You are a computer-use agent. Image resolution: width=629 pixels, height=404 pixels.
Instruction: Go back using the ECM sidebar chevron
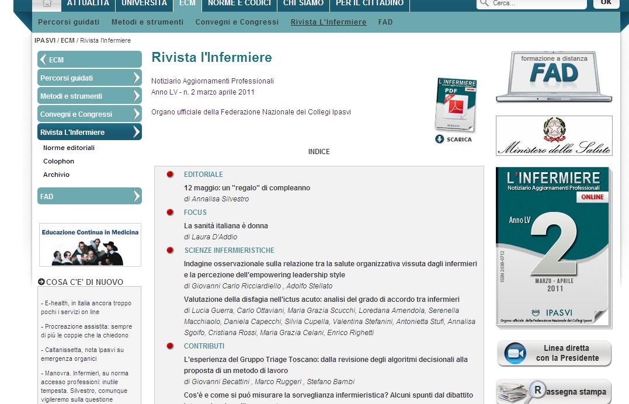coord(43,60)
